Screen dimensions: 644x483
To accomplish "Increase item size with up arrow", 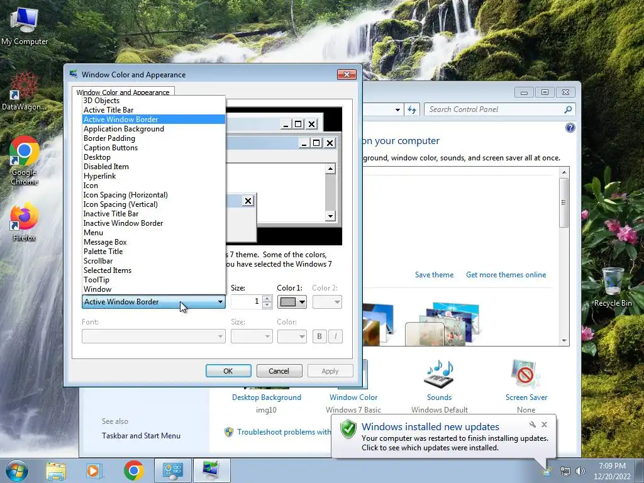I will point(267,299).
